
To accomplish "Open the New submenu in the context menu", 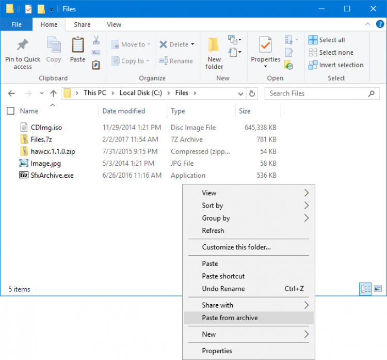I will click(x=249, y=334).
